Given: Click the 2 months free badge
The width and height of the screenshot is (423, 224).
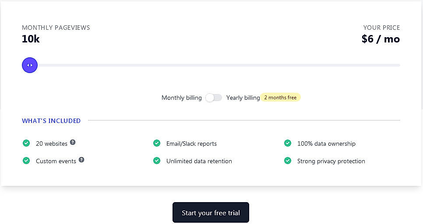Looking at the screenshot, I should click(280, 97).
